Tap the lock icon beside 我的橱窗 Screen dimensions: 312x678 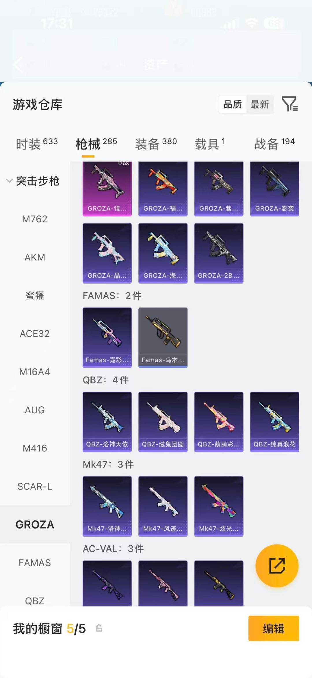click(x=99, y=628)
